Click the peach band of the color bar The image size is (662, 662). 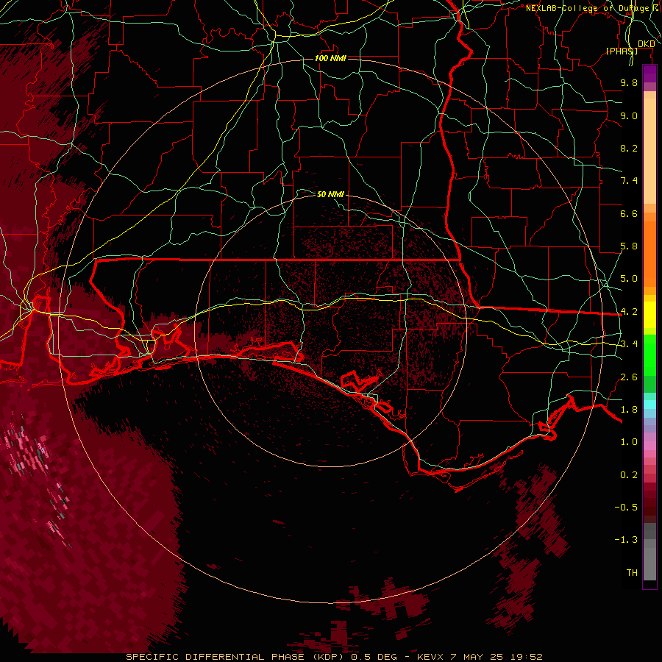pyautogui.click(x=649, y=151)
